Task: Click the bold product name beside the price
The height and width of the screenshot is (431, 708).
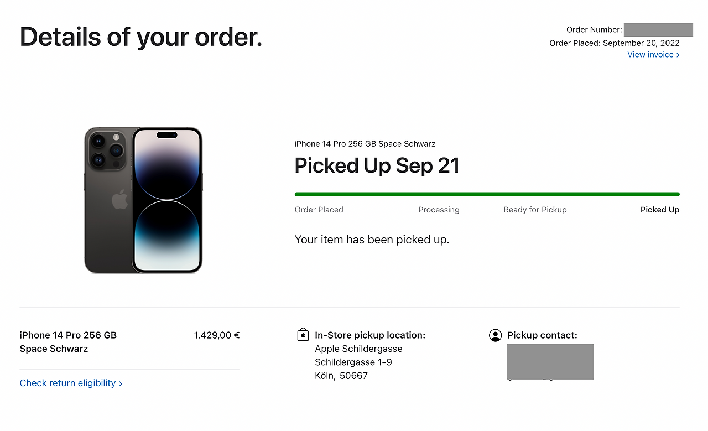Action: [68, 342]
